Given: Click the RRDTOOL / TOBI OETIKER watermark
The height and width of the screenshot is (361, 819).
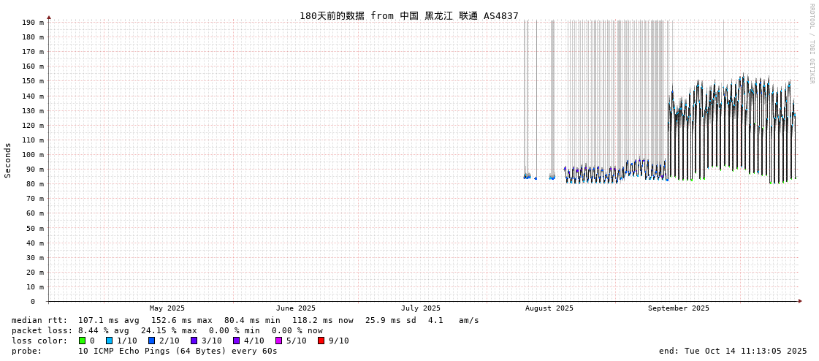Looking at the screenshot, I should point(811,44).
